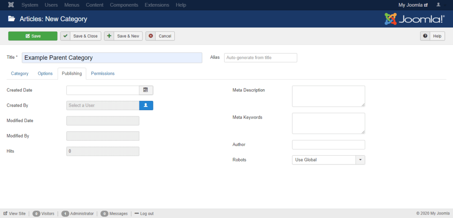
Task: Click the Log out link
Action: (x=144, y=214)
